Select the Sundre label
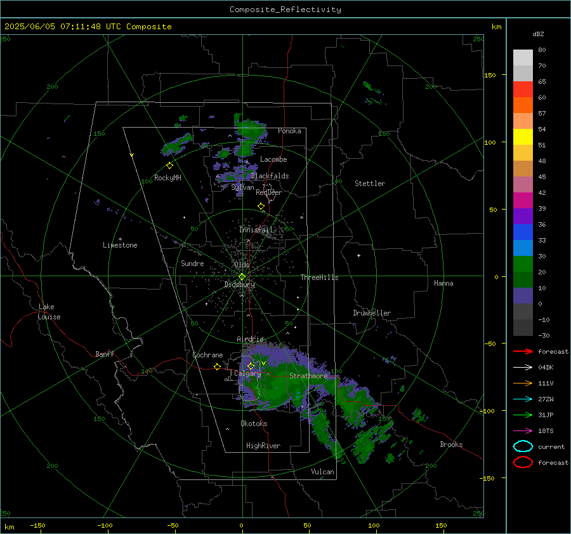The image size is (571, 534). (x=192, y=263)
